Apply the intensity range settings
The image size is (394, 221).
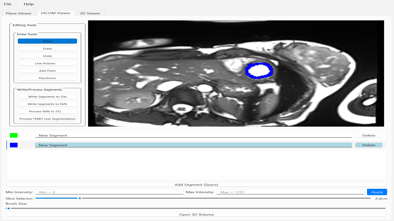(377, 192)
